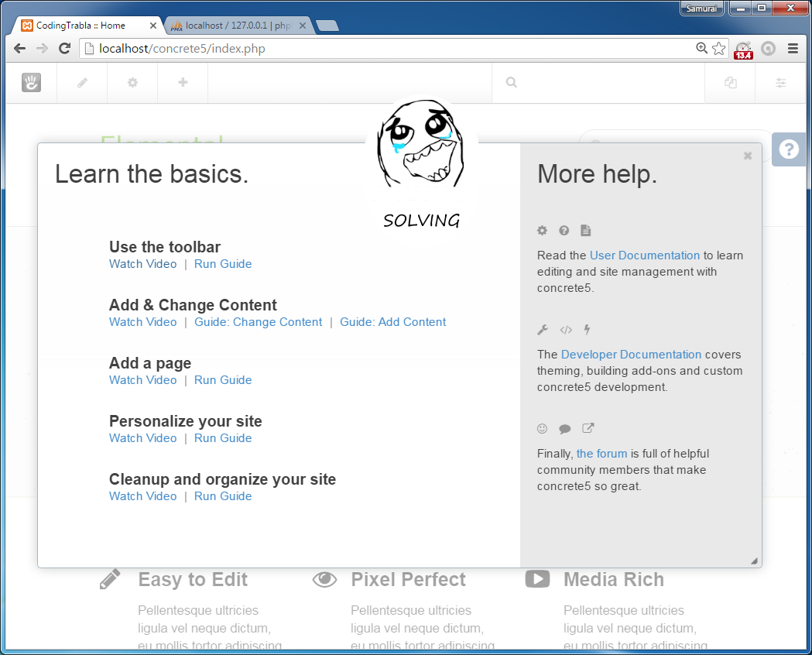Viewport: 812px width, 655px height.
Task: Click the question circle icon under More help
Action: pyautogui.click(x=564, y=231)
